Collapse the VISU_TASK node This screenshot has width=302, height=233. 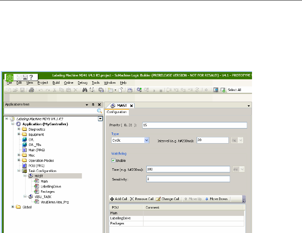(x=25, y=196)
